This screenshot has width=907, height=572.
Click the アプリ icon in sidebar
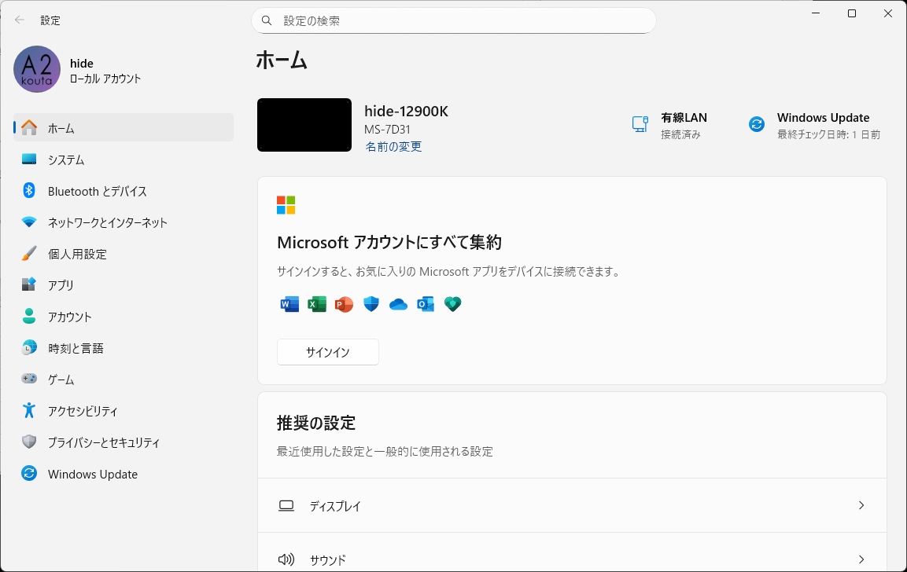pyautogui.click(x=29, y=284)
